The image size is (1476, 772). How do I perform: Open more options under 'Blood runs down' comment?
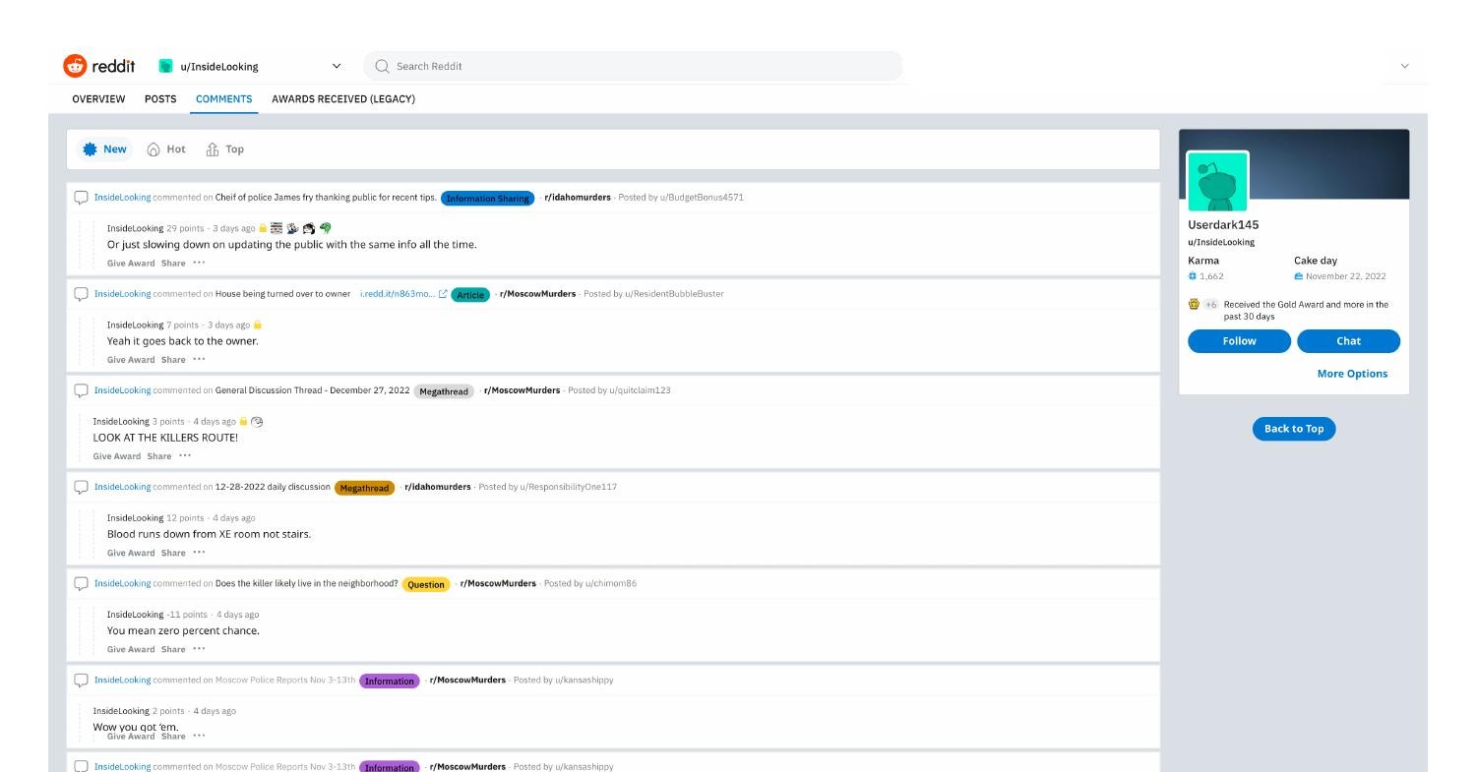200,552
